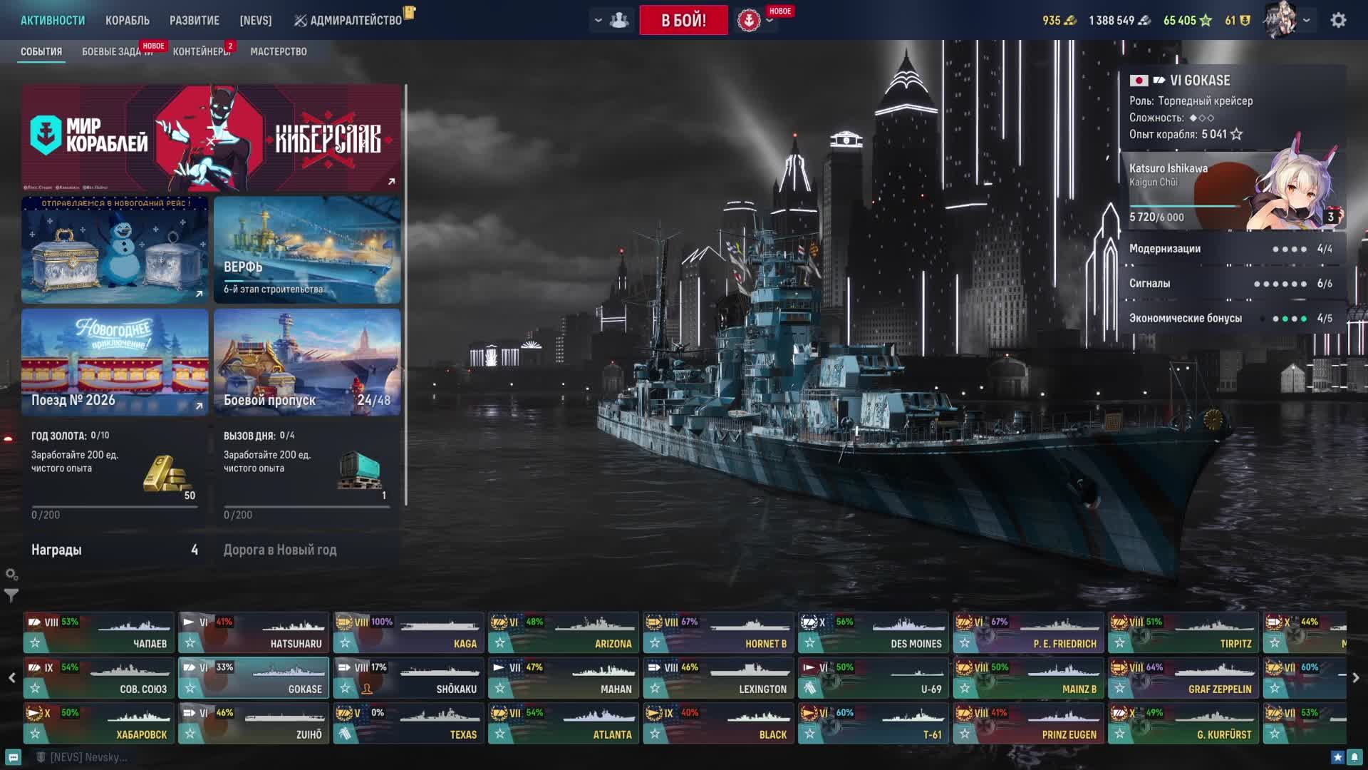The width and height of the screenshot is (1368, 770).
Task: Open carousel settings gears icon
Action: tap(11, 575)
